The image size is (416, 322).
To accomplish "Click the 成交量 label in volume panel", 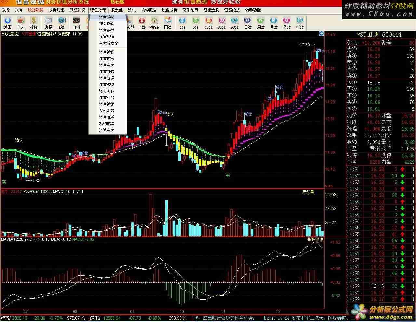I will tap(308, 192).
